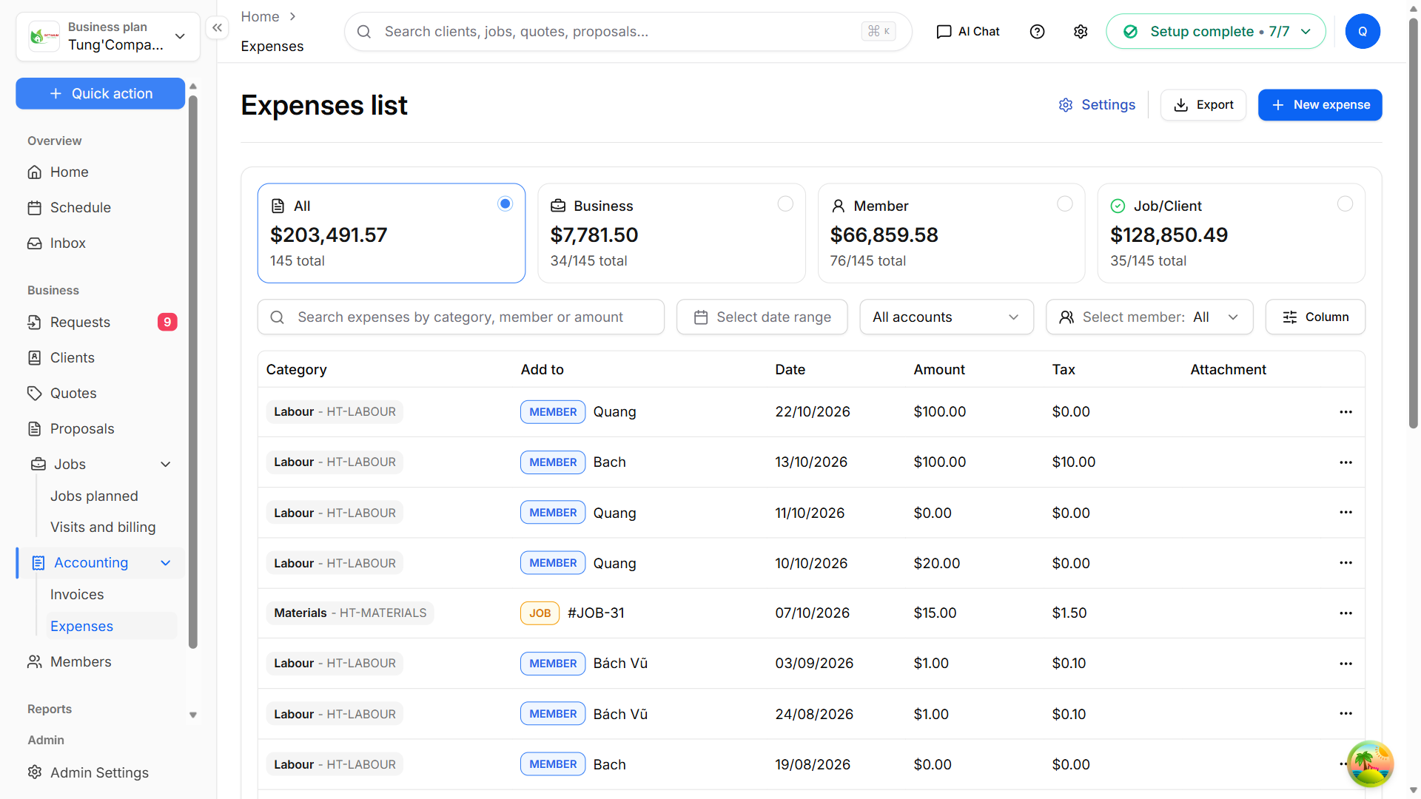Click the Materials - HT-MATERIALS category chip
Screen dimensions: 1421x799
tap(350, 613)
